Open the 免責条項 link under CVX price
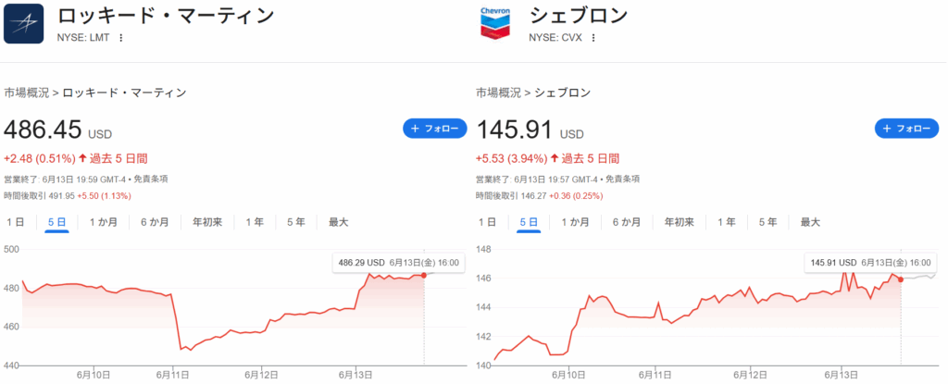Viewport: 948px width, 384px height. click(x=622, y=179)
